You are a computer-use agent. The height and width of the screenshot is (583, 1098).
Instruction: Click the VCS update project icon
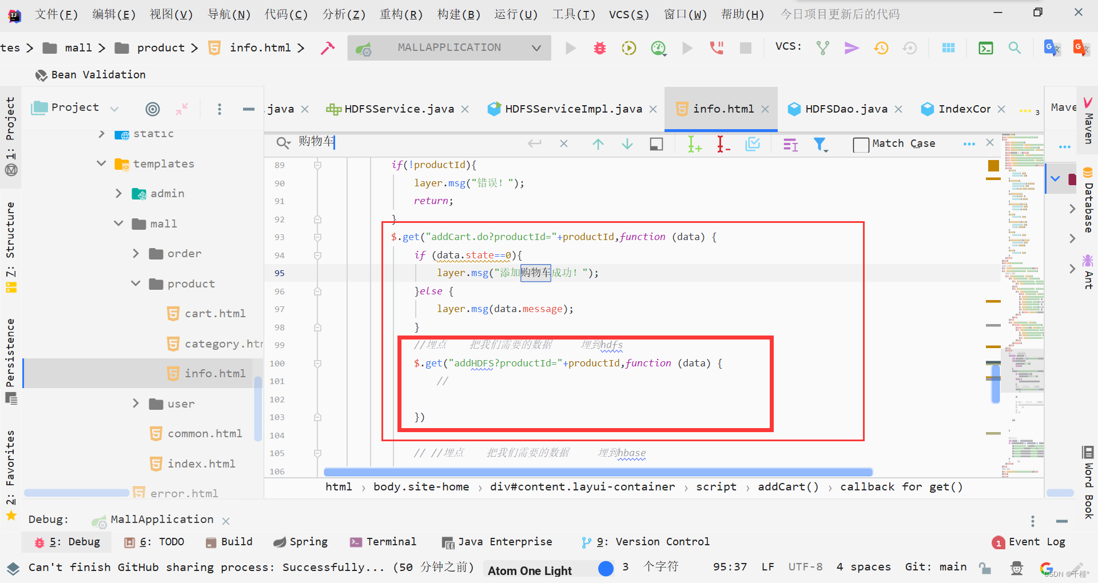(x=823, y=48)
